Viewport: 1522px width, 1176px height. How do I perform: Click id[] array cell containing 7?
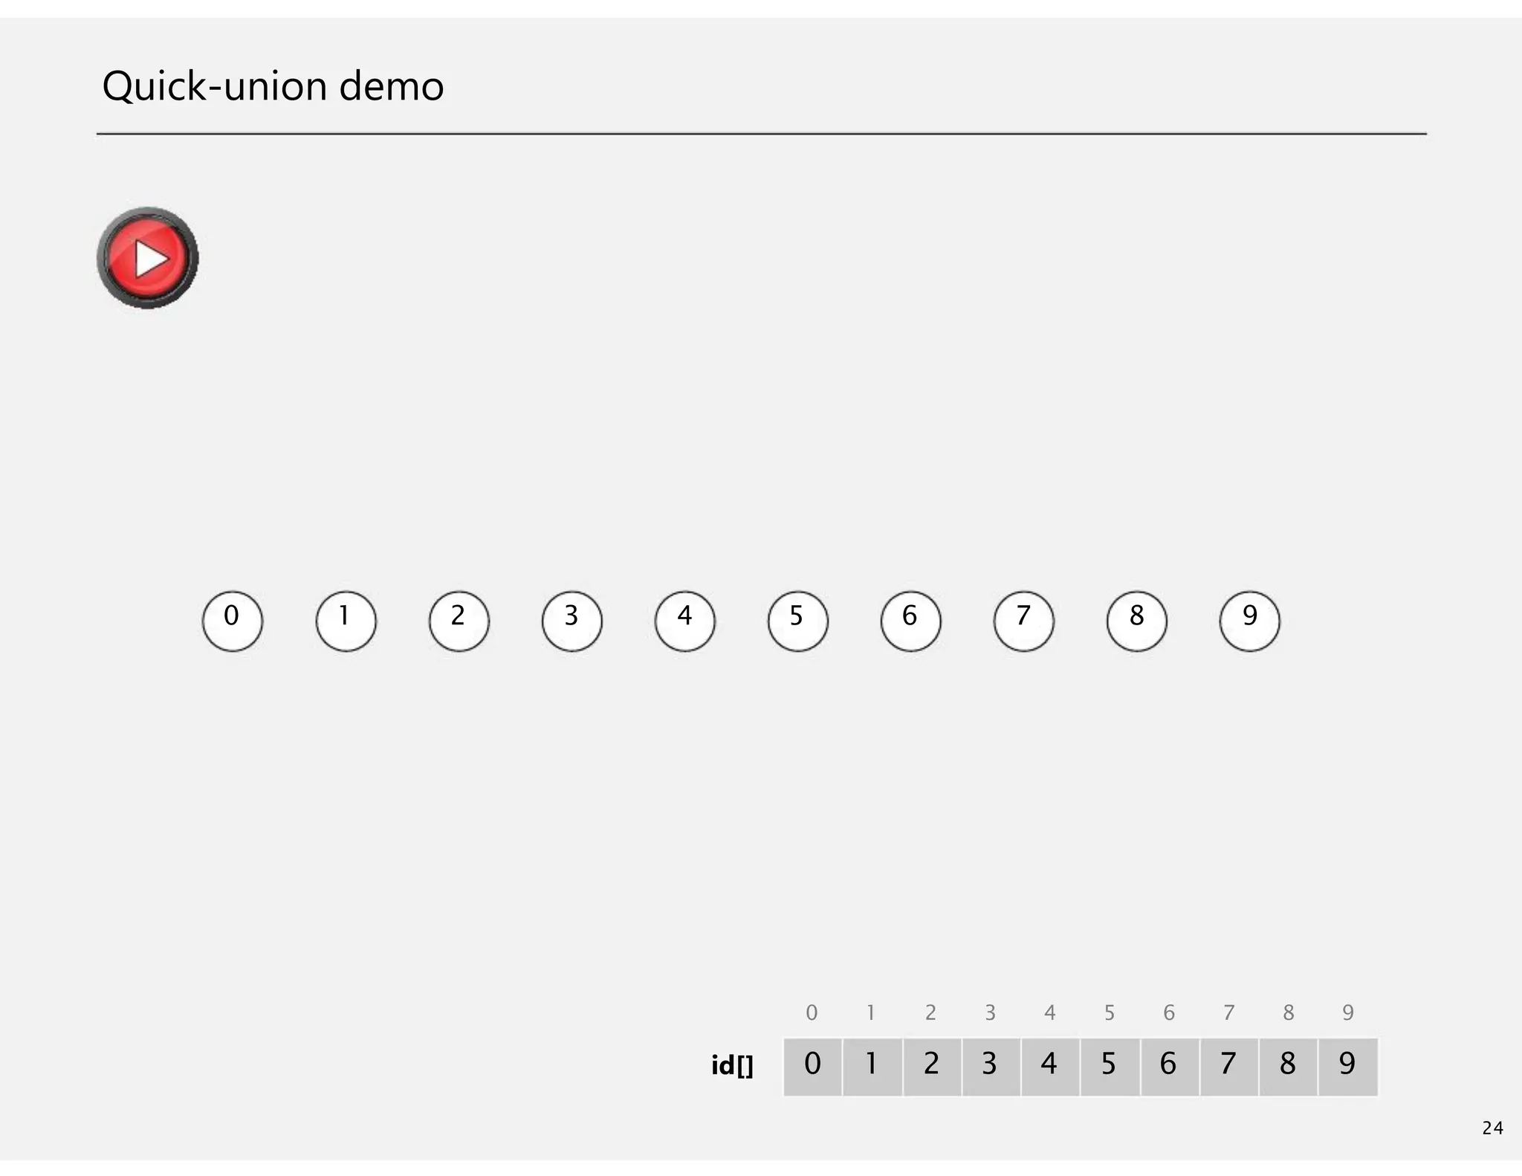tap(1228, 1067)
